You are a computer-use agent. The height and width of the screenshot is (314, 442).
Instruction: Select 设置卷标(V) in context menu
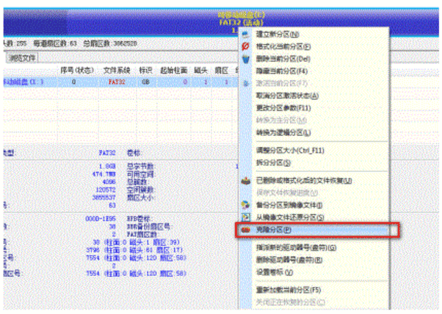(x=276, y=271)
